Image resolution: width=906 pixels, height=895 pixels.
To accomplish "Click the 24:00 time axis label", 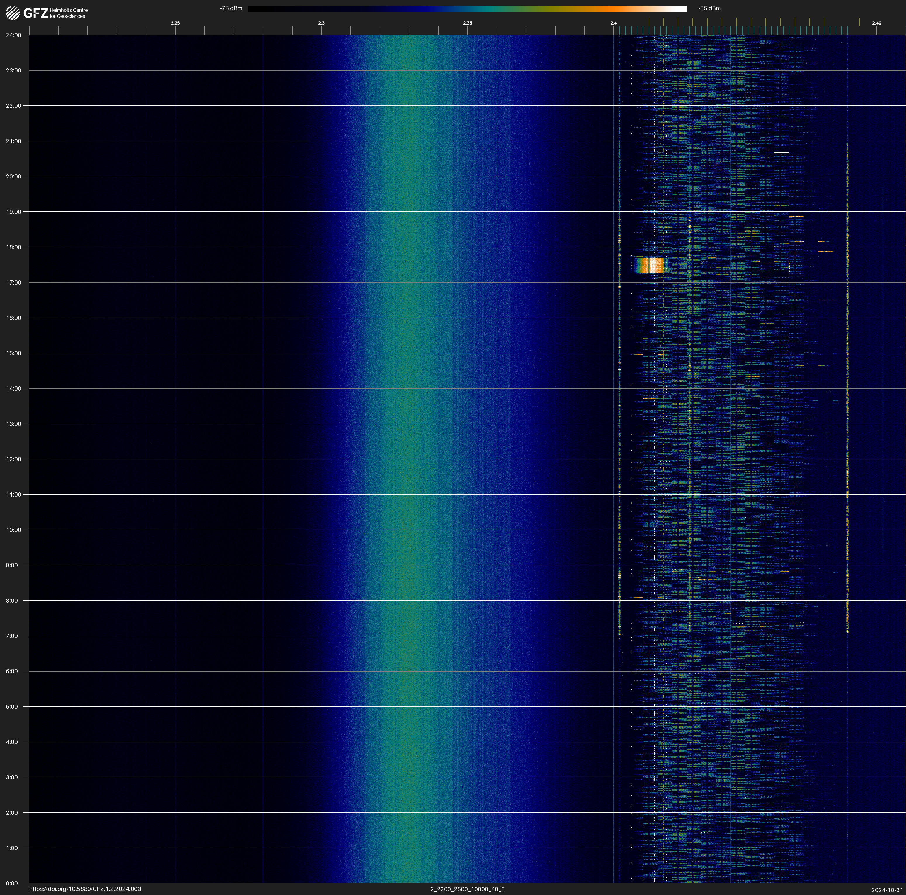I will [x=14, y=35].
